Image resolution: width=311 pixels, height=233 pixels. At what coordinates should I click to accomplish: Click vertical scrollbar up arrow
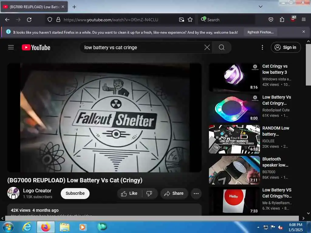pos(308,41)
